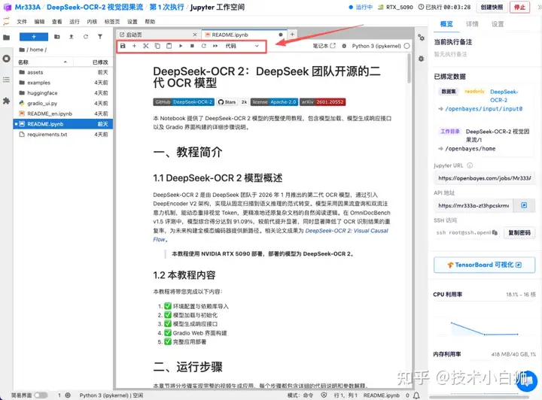Copy the selected cell icon
542x400 pixels.
(x=157, y=46)
